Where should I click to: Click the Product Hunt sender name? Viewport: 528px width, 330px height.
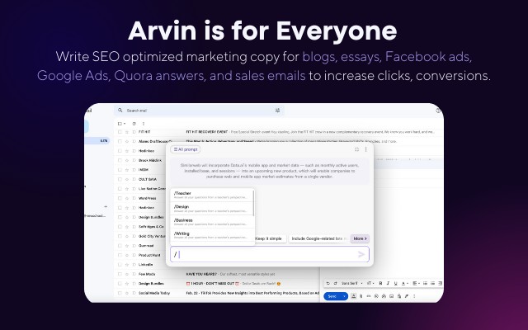tap(149, 255)
